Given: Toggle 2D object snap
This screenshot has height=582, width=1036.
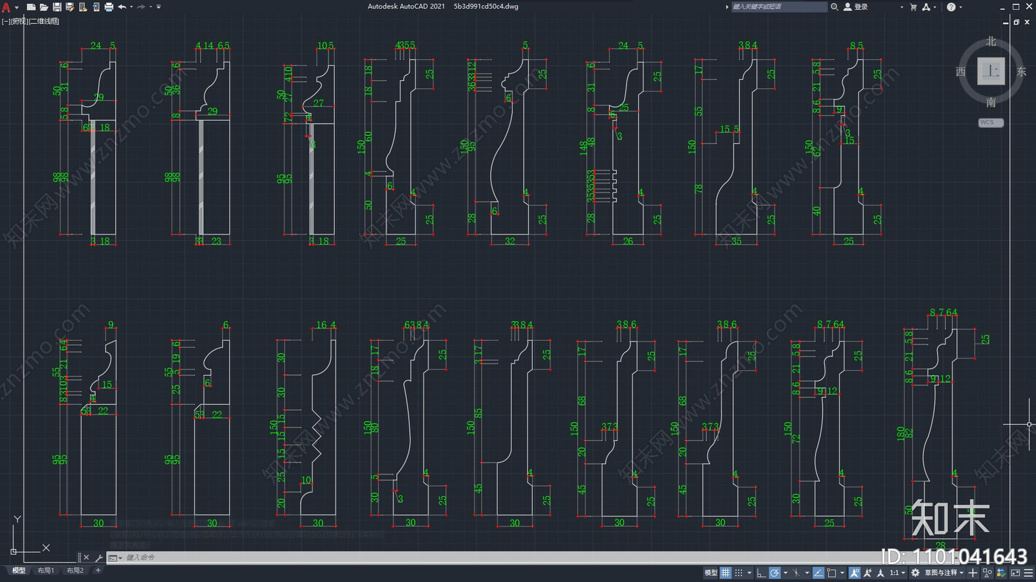Looking at the screenshot, I should point(831,573).
